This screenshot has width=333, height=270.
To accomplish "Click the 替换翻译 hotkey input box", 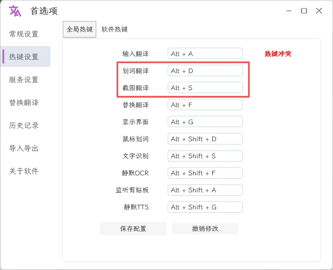I will (x=205, y=105).
